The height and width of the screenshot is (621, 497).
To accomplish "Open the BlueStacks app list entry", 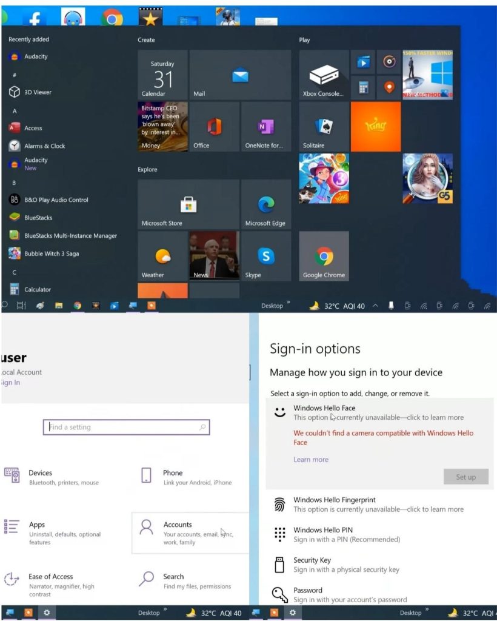I will (x=30, y=218).
